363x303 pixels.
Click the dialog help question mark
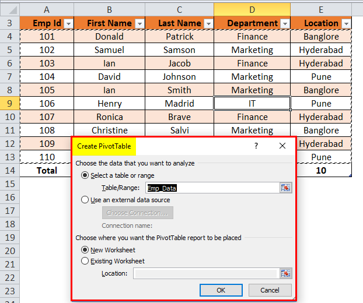click(256, 146)
